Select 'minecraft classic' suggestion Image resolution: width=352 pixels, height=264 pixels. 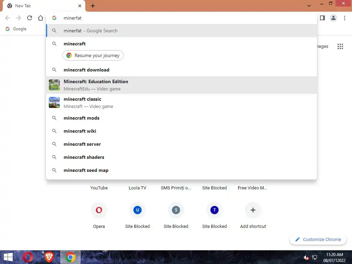click(x=181, y=102)
